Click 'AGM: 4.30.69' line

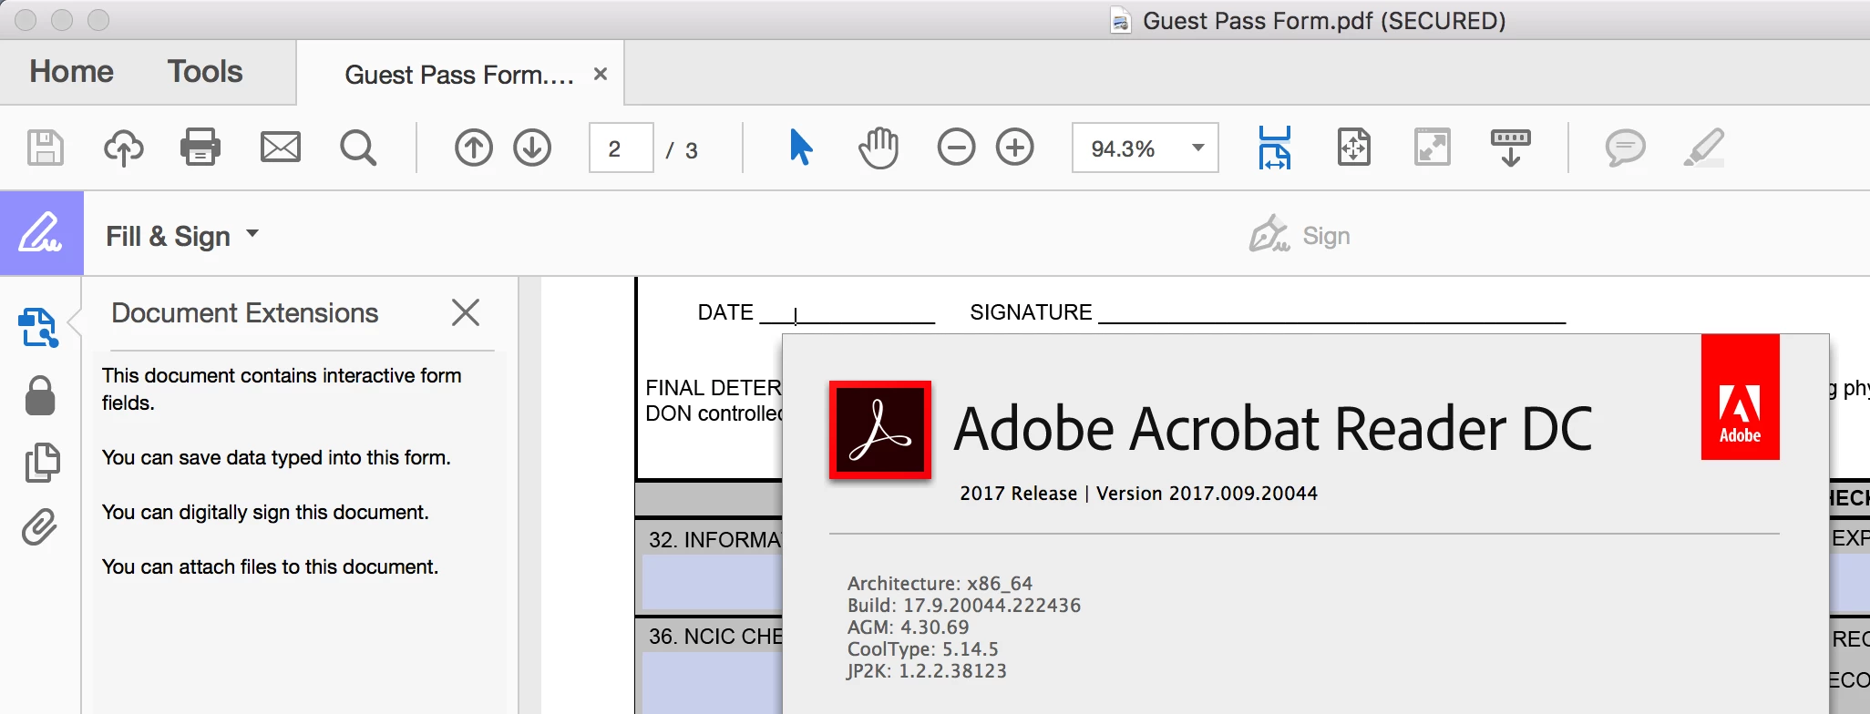pyautogui.click(x=909, y=627)
